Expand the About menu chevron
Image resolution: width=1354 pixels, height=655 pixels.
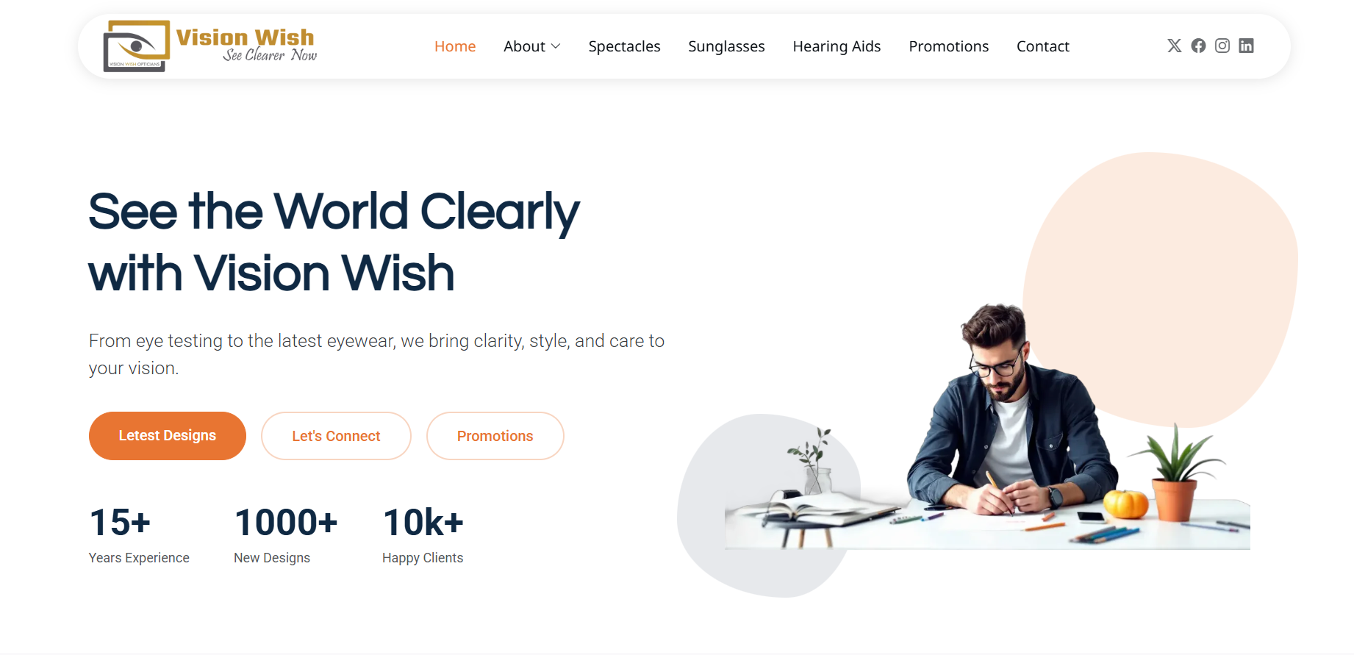[x=556, y=46]
